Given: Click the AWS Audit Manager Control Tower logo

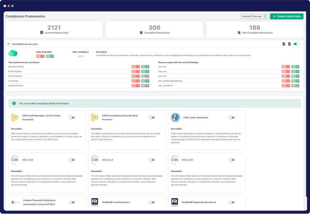Looking at the screenshot, I should pos(15,118).
